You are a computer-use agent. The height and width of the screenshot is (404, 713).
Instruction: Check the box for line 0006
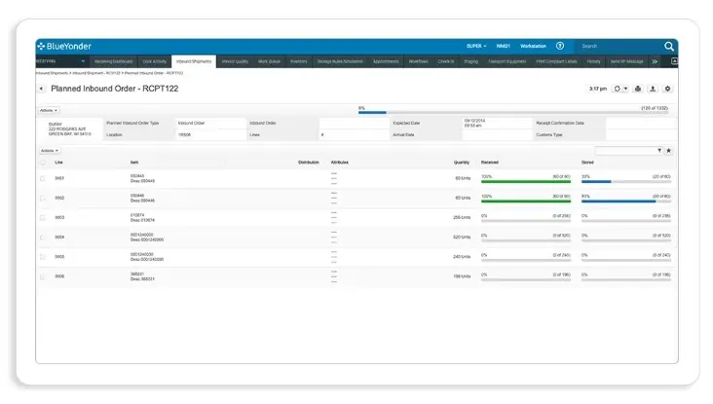point(42,276)
